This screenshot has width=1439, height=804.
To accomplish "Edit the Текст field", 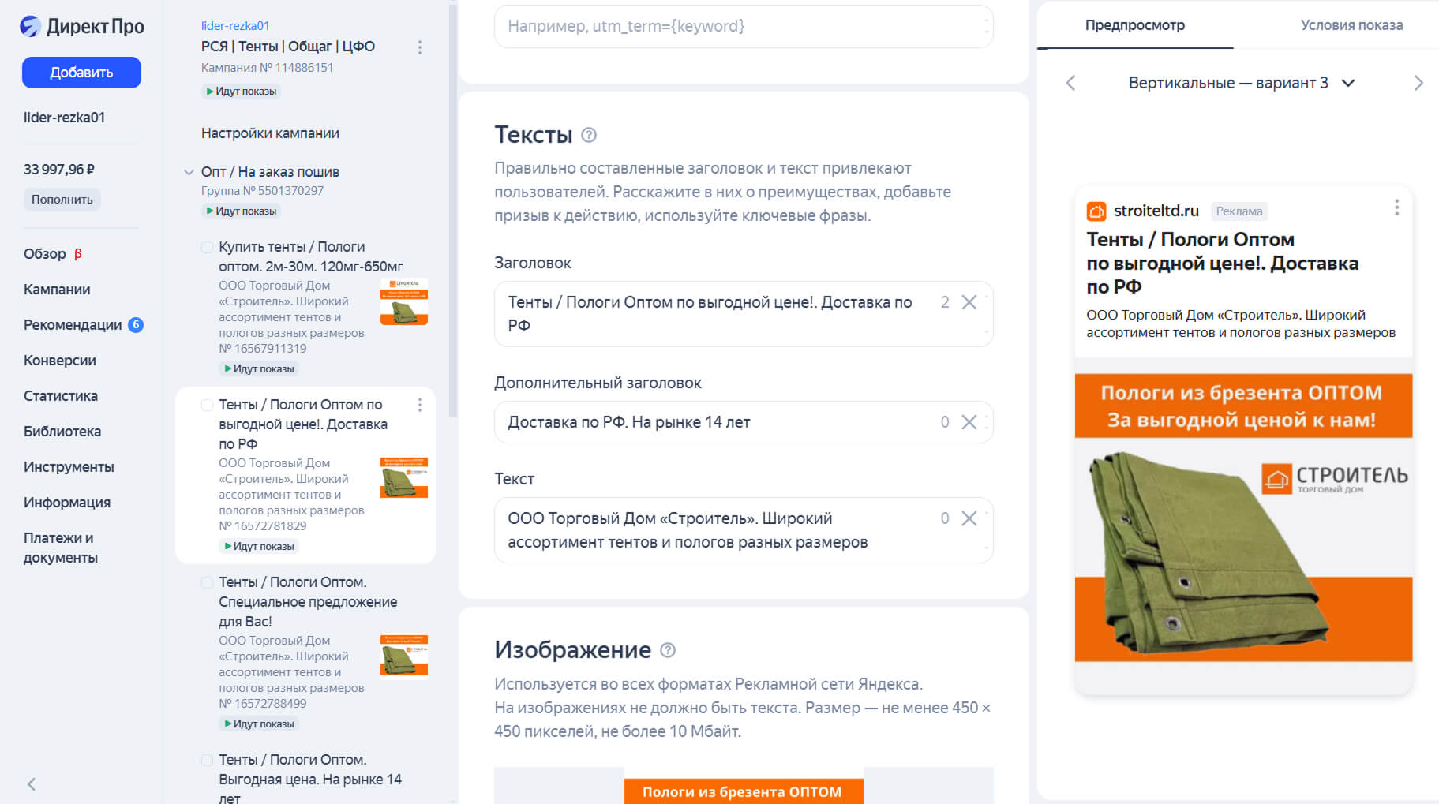I will point(744,530).
